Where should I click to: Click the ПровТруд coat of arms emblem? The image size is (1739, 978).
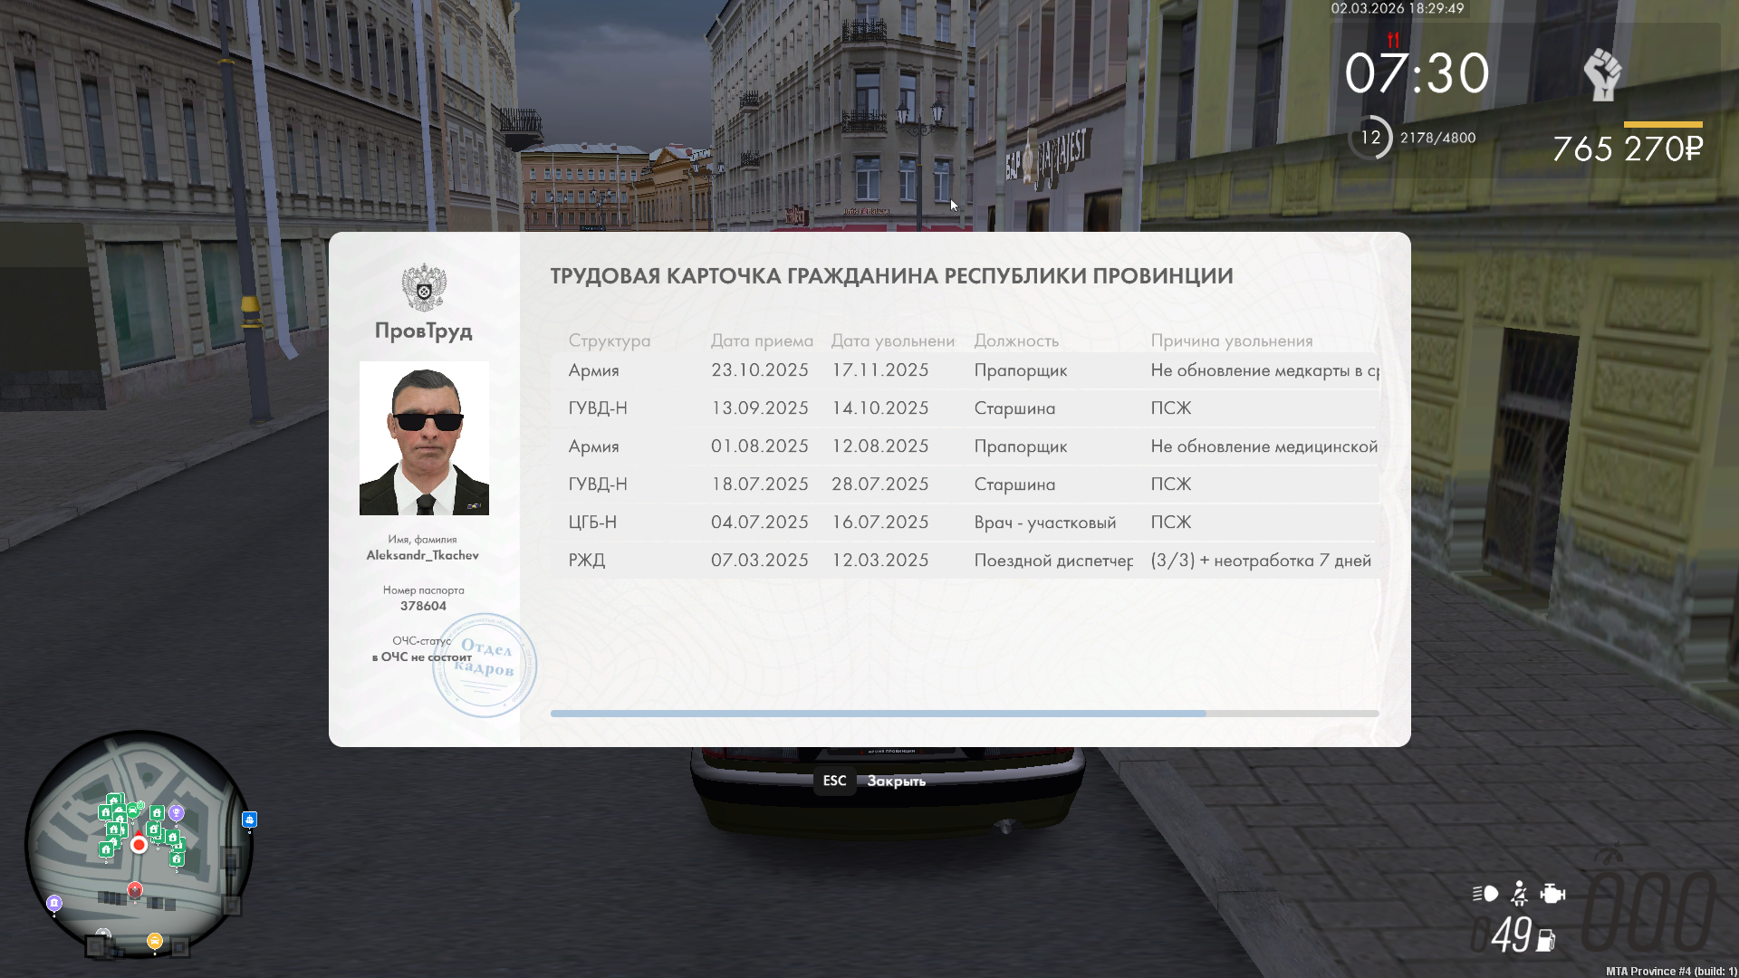[x=424, y=288]
